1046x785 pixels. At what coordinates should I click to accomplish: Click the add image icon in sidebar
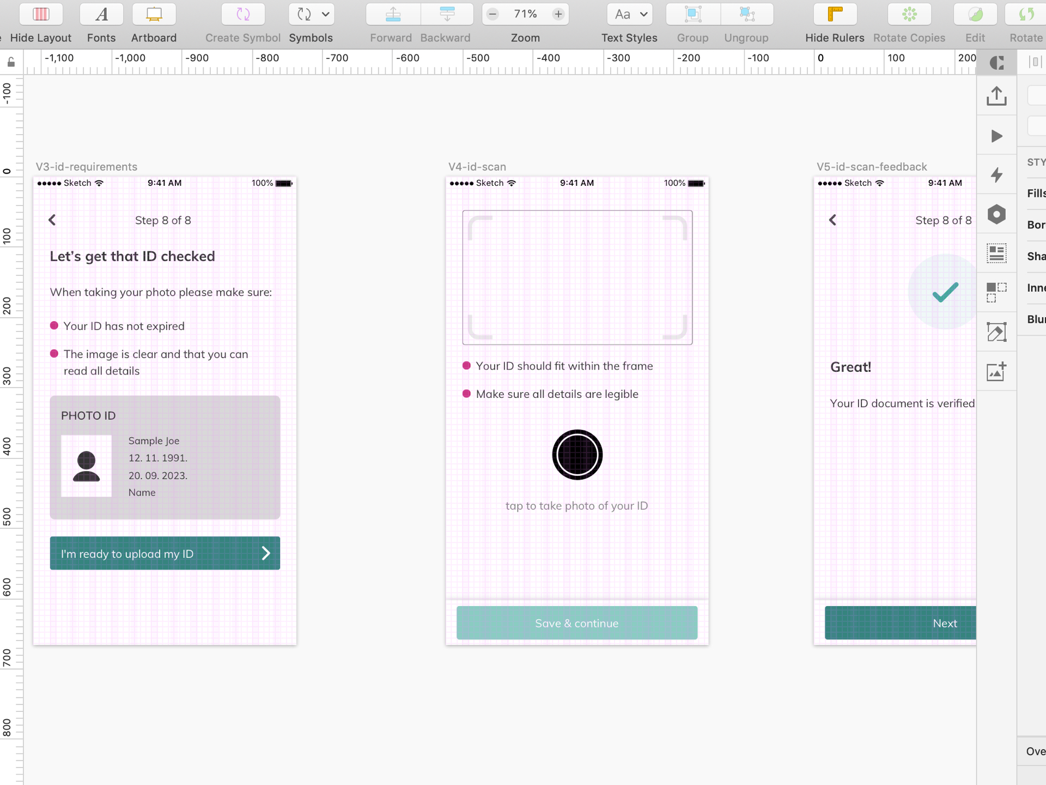996,372
